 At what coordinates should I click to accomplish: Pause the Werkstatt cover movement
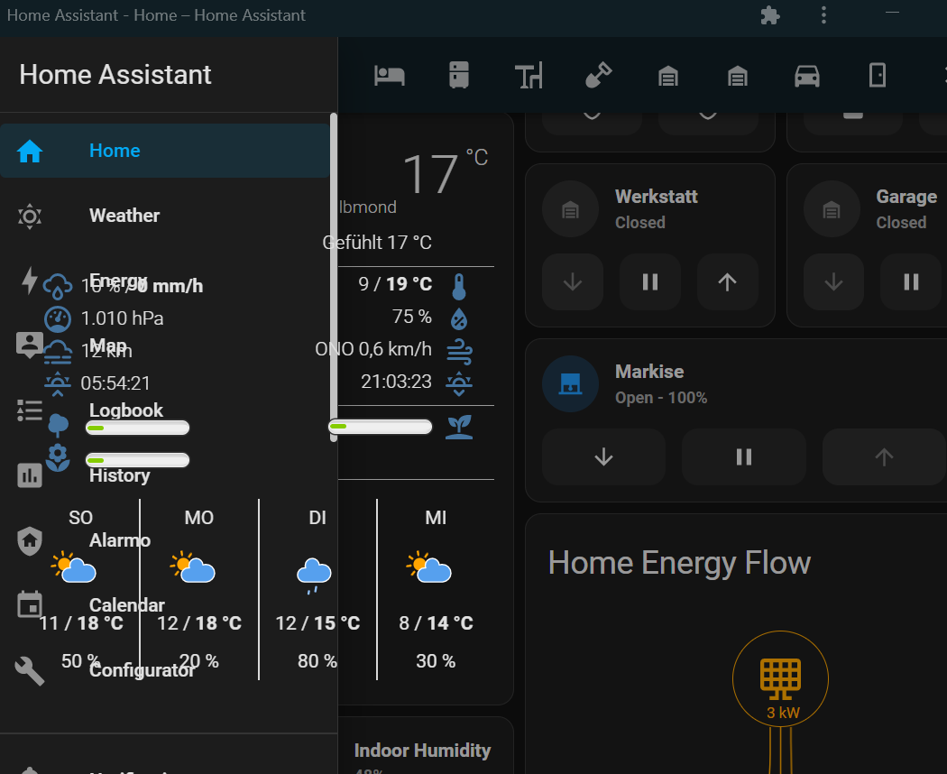[x=649, y=281]
